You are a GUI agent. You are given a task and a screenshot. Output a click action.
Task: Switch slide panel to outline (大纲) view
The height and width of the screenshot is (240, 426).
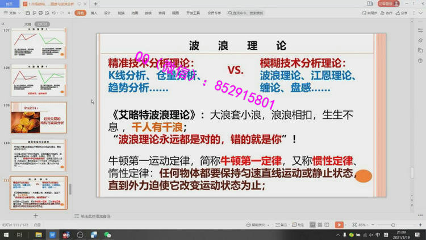[27, 24]
